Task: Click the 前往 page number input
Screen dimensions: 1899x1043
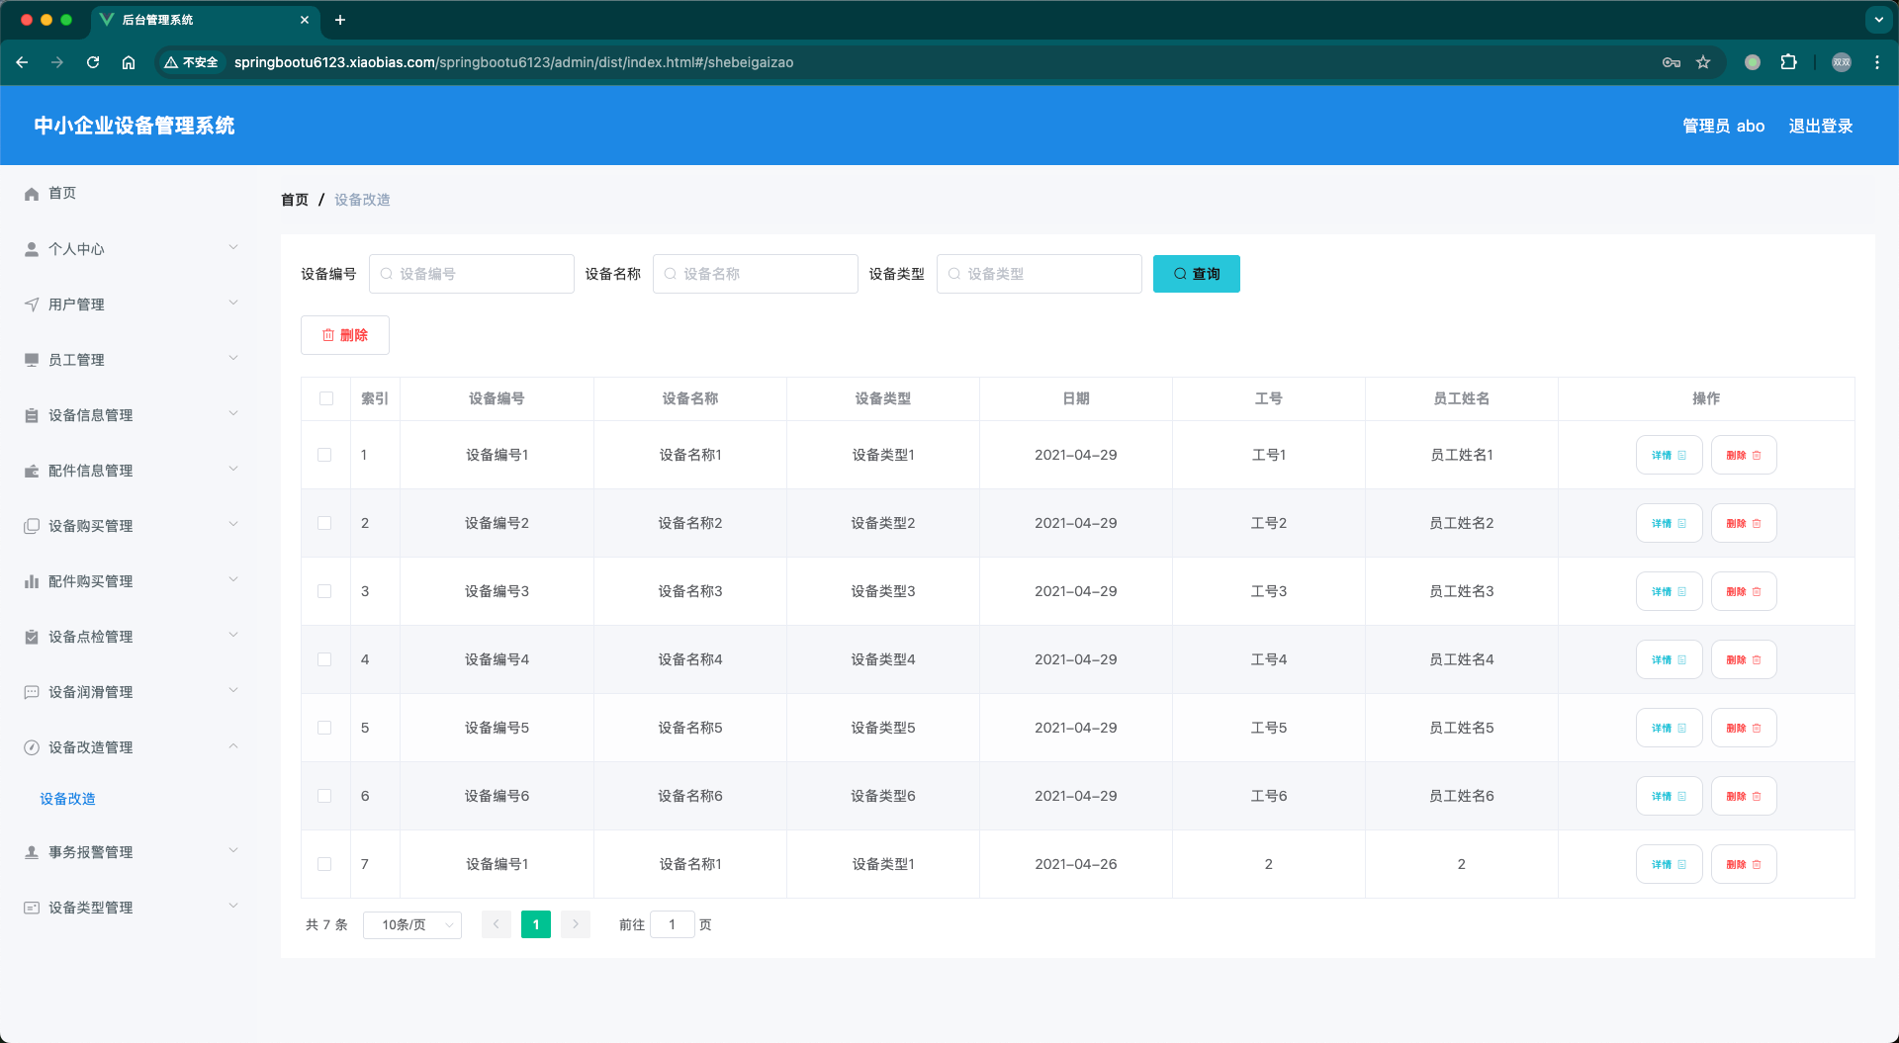Action: tap(673, 924)
